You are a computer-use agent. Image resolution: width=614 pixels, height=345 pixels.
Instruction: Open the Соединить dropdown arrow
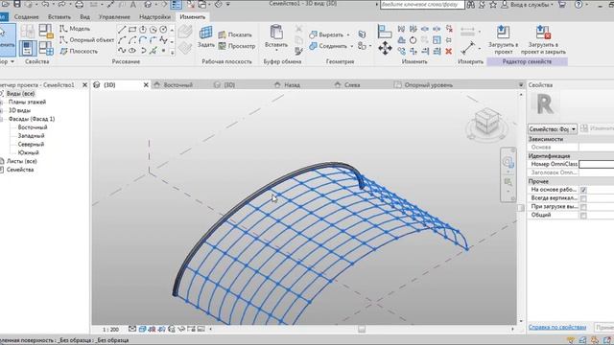(352, 46)
